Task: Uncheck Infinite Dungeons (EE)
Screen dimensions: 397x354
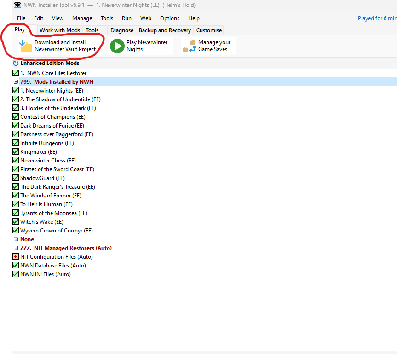Action: click(16, 143)
